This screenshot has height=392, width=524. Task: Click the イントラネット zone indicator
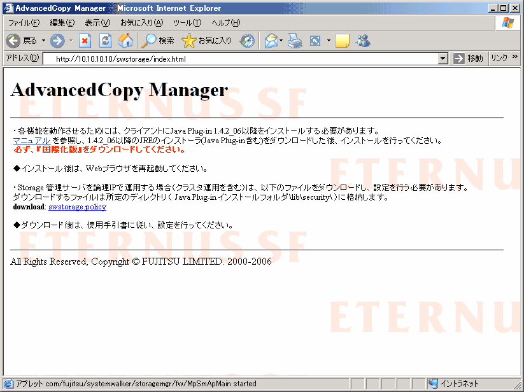coord(454,383)
